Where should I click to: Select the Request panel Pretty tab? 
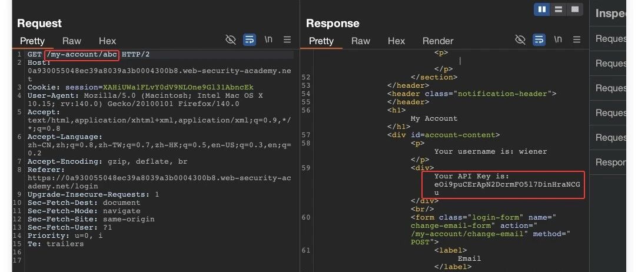[x=32, y=41]
